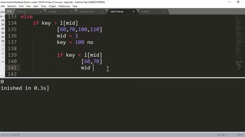This screenshot has height=137, width=245.
Task: Open the Selection menu
Action: tap(12, 6)
